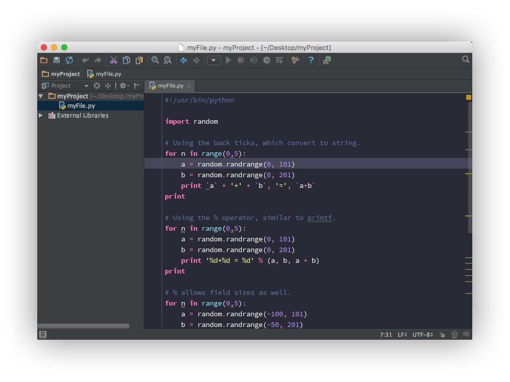Image resolution: width=510 pixels, height=382 pixels.
Task: Open Project panel gear settings menu
Action: tap(124, 86)
